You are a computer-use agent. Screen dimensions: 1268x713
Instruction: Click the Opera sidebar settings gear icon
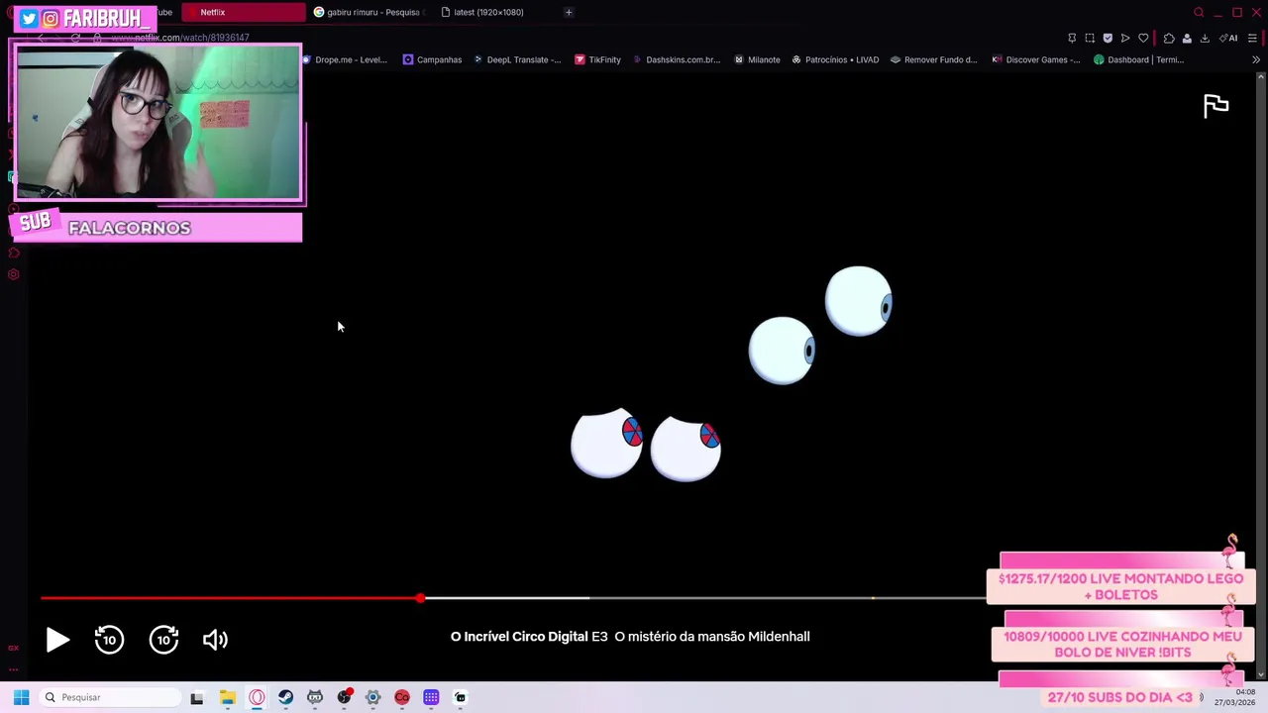[x=14, y=274]
